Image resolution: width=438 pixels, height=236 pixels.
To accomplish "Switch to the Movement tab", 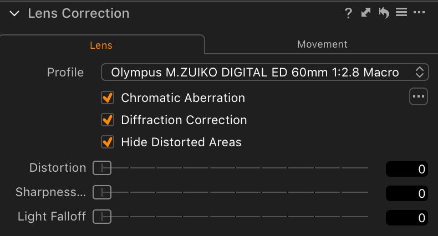I will tap(322, 44).
